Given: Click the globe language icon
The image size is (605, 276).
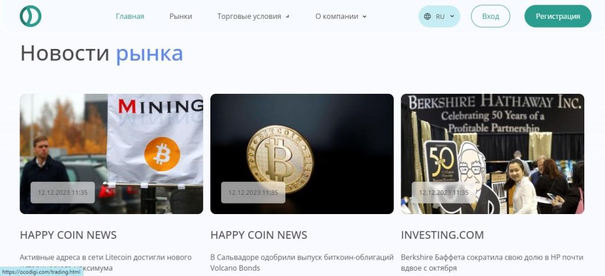Looking at the screenshot, I should pos(427,17).
